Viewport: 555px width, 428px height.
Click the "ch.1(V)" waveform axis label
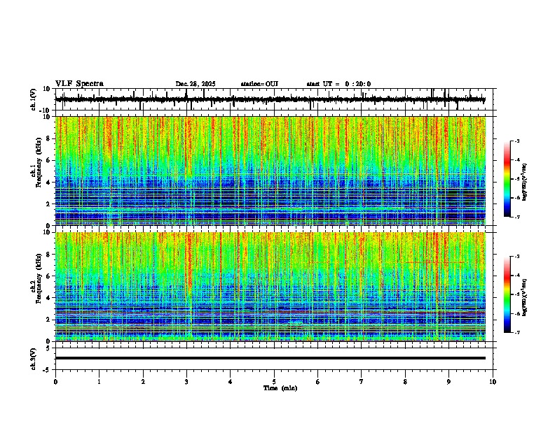pos(34,99)
